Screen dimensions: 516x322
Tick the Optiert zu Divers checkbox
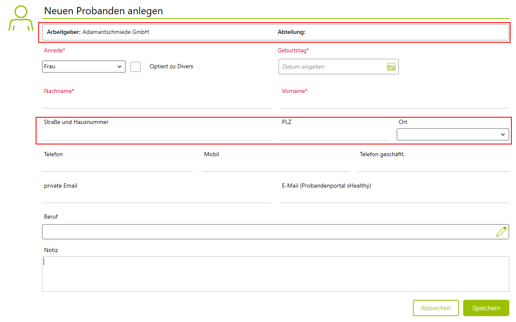135,67
